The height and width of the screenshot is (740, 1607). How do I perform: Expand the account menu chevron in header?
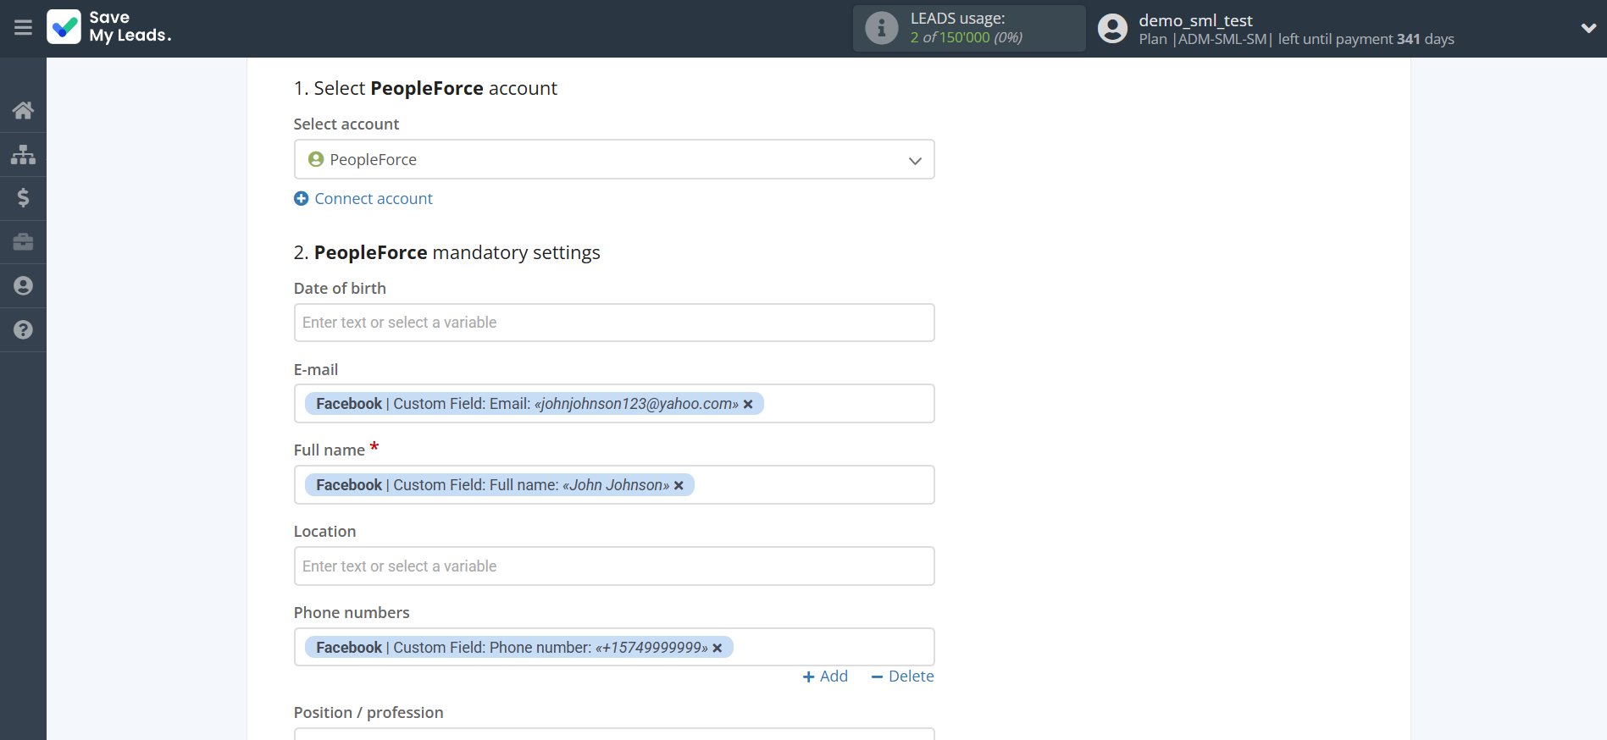(1588, 28)
